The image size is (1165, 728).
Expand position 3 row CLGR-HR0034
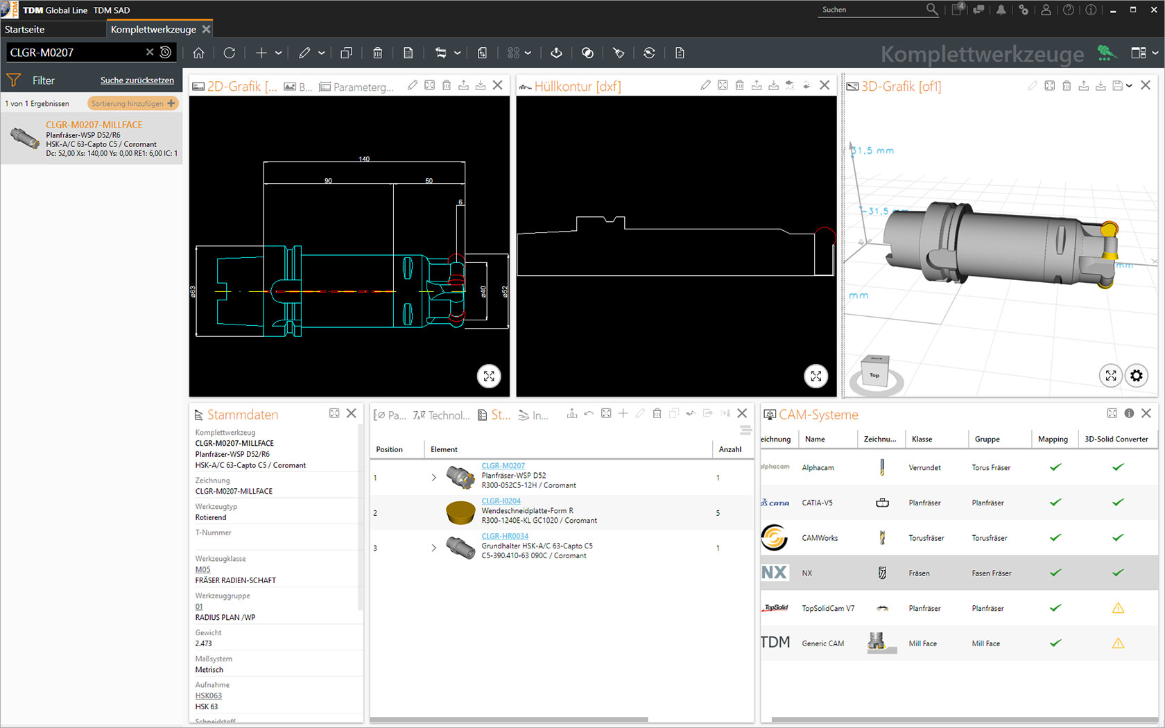(434, 548)
